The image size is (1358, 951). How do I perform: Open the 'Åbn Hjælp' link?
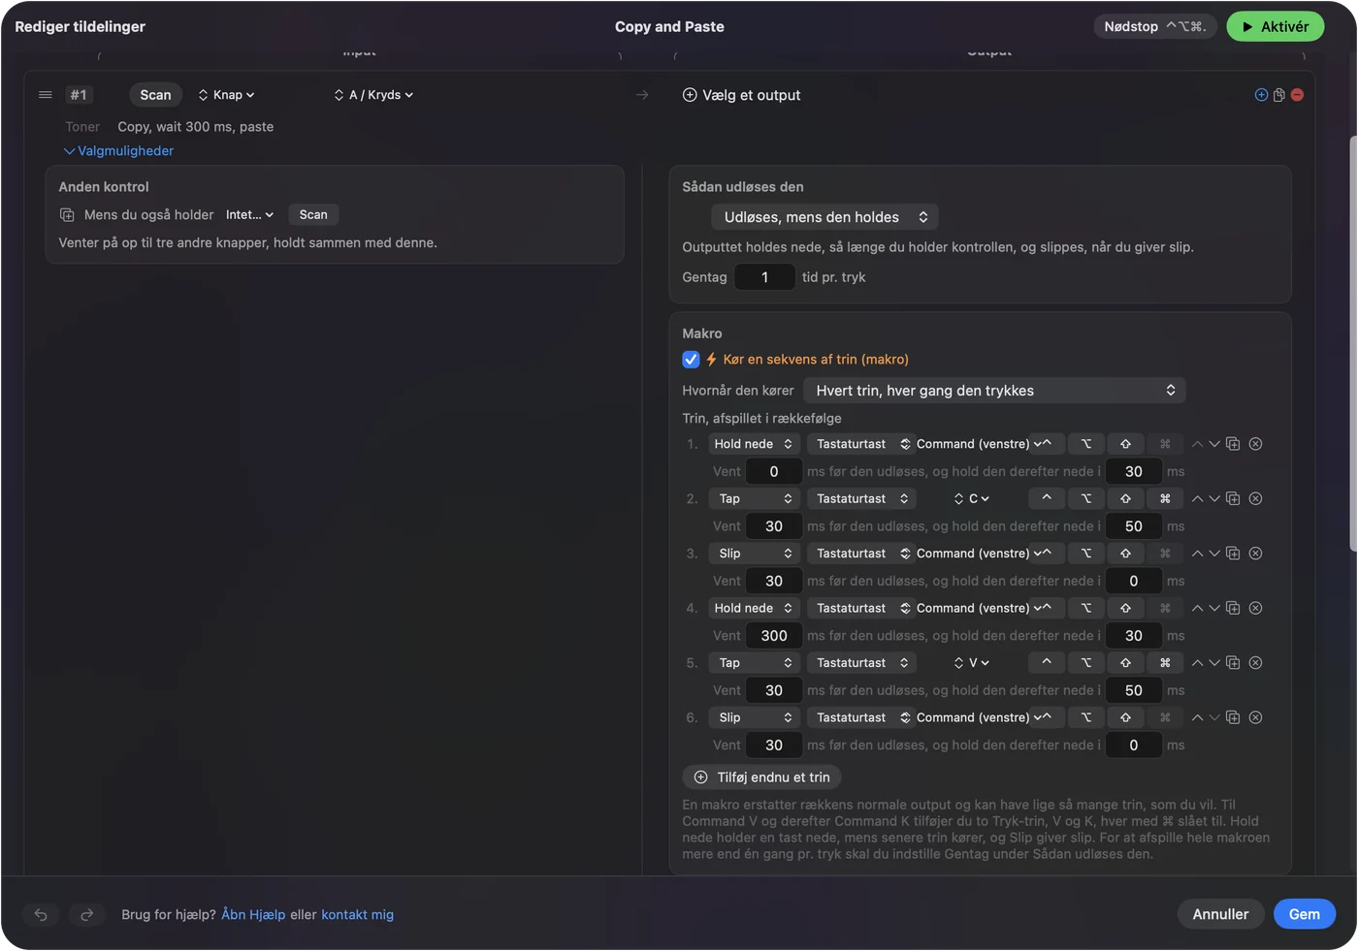pyautogui.click(x=253, y=914)
